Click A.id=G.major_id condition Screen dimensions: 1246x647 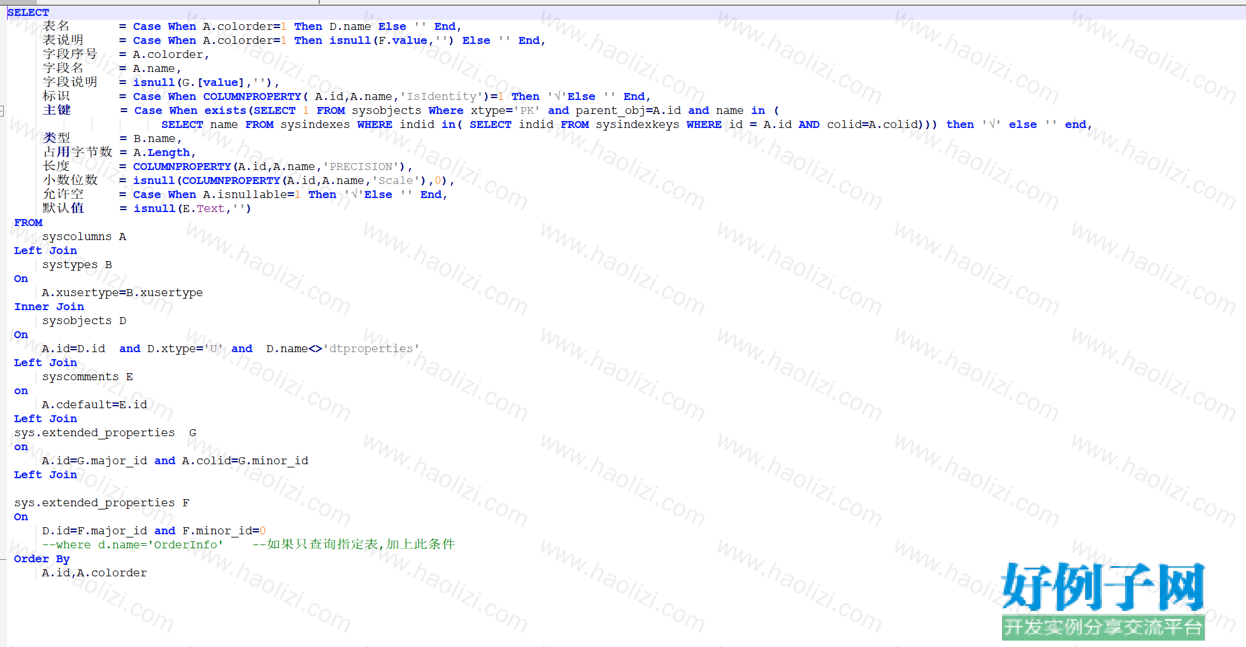94,460
